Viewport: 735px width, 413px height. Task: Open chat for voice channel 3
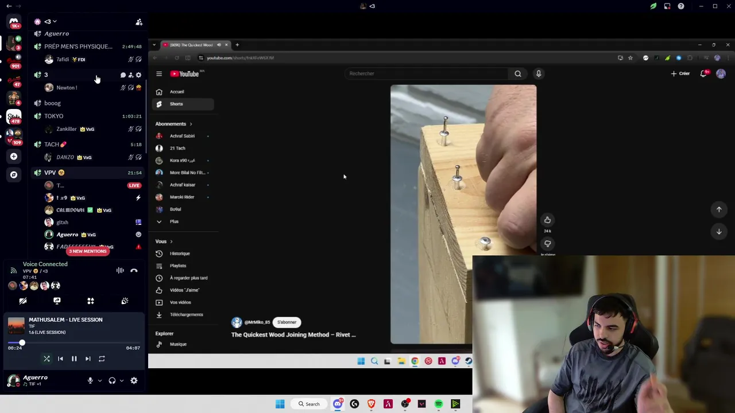123,75
